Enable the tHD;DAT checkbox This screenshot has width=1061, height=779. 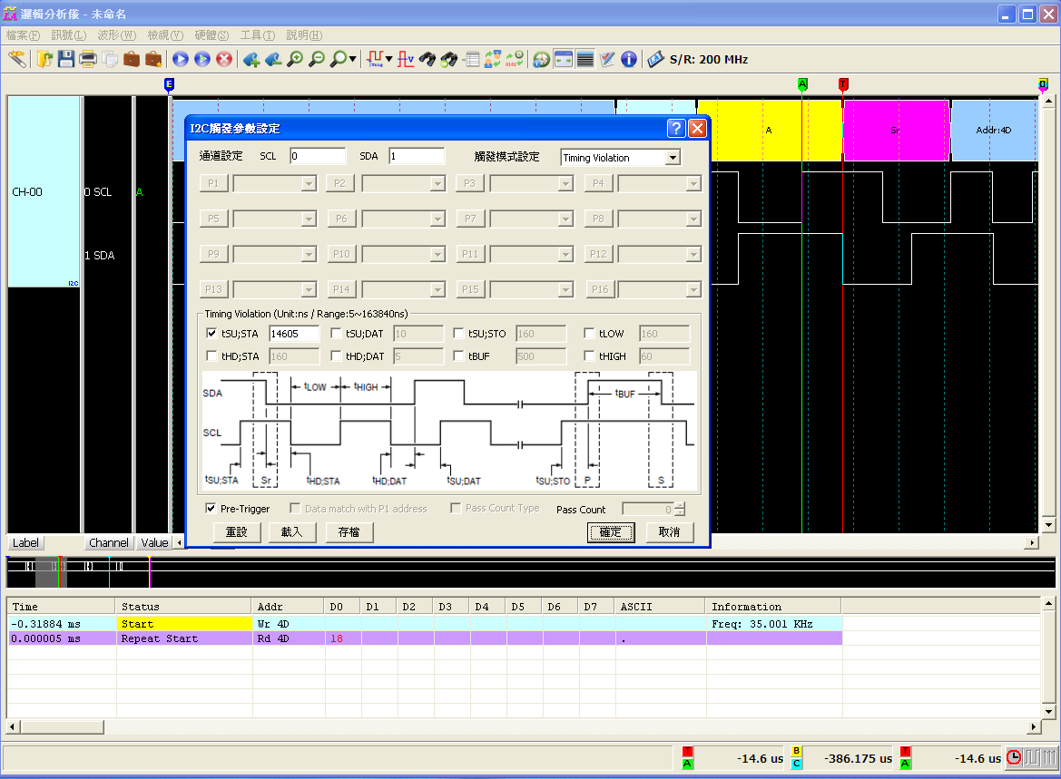tap(336, 355)
